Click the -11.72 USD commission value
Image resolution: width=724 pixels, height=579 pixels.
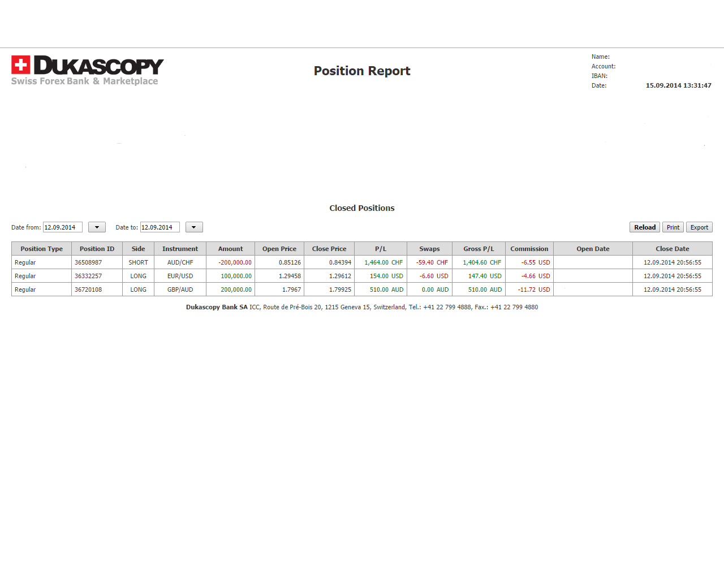pos(534,289)
